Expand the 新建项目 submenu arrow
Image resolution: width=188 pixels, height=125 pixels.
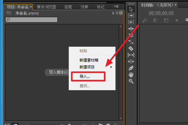(111, 67)
